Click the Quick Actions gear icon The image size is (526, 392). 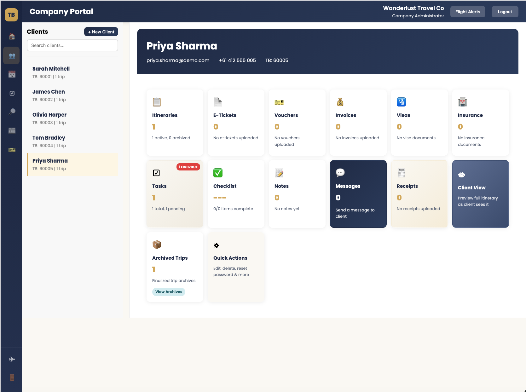(216, 245)
